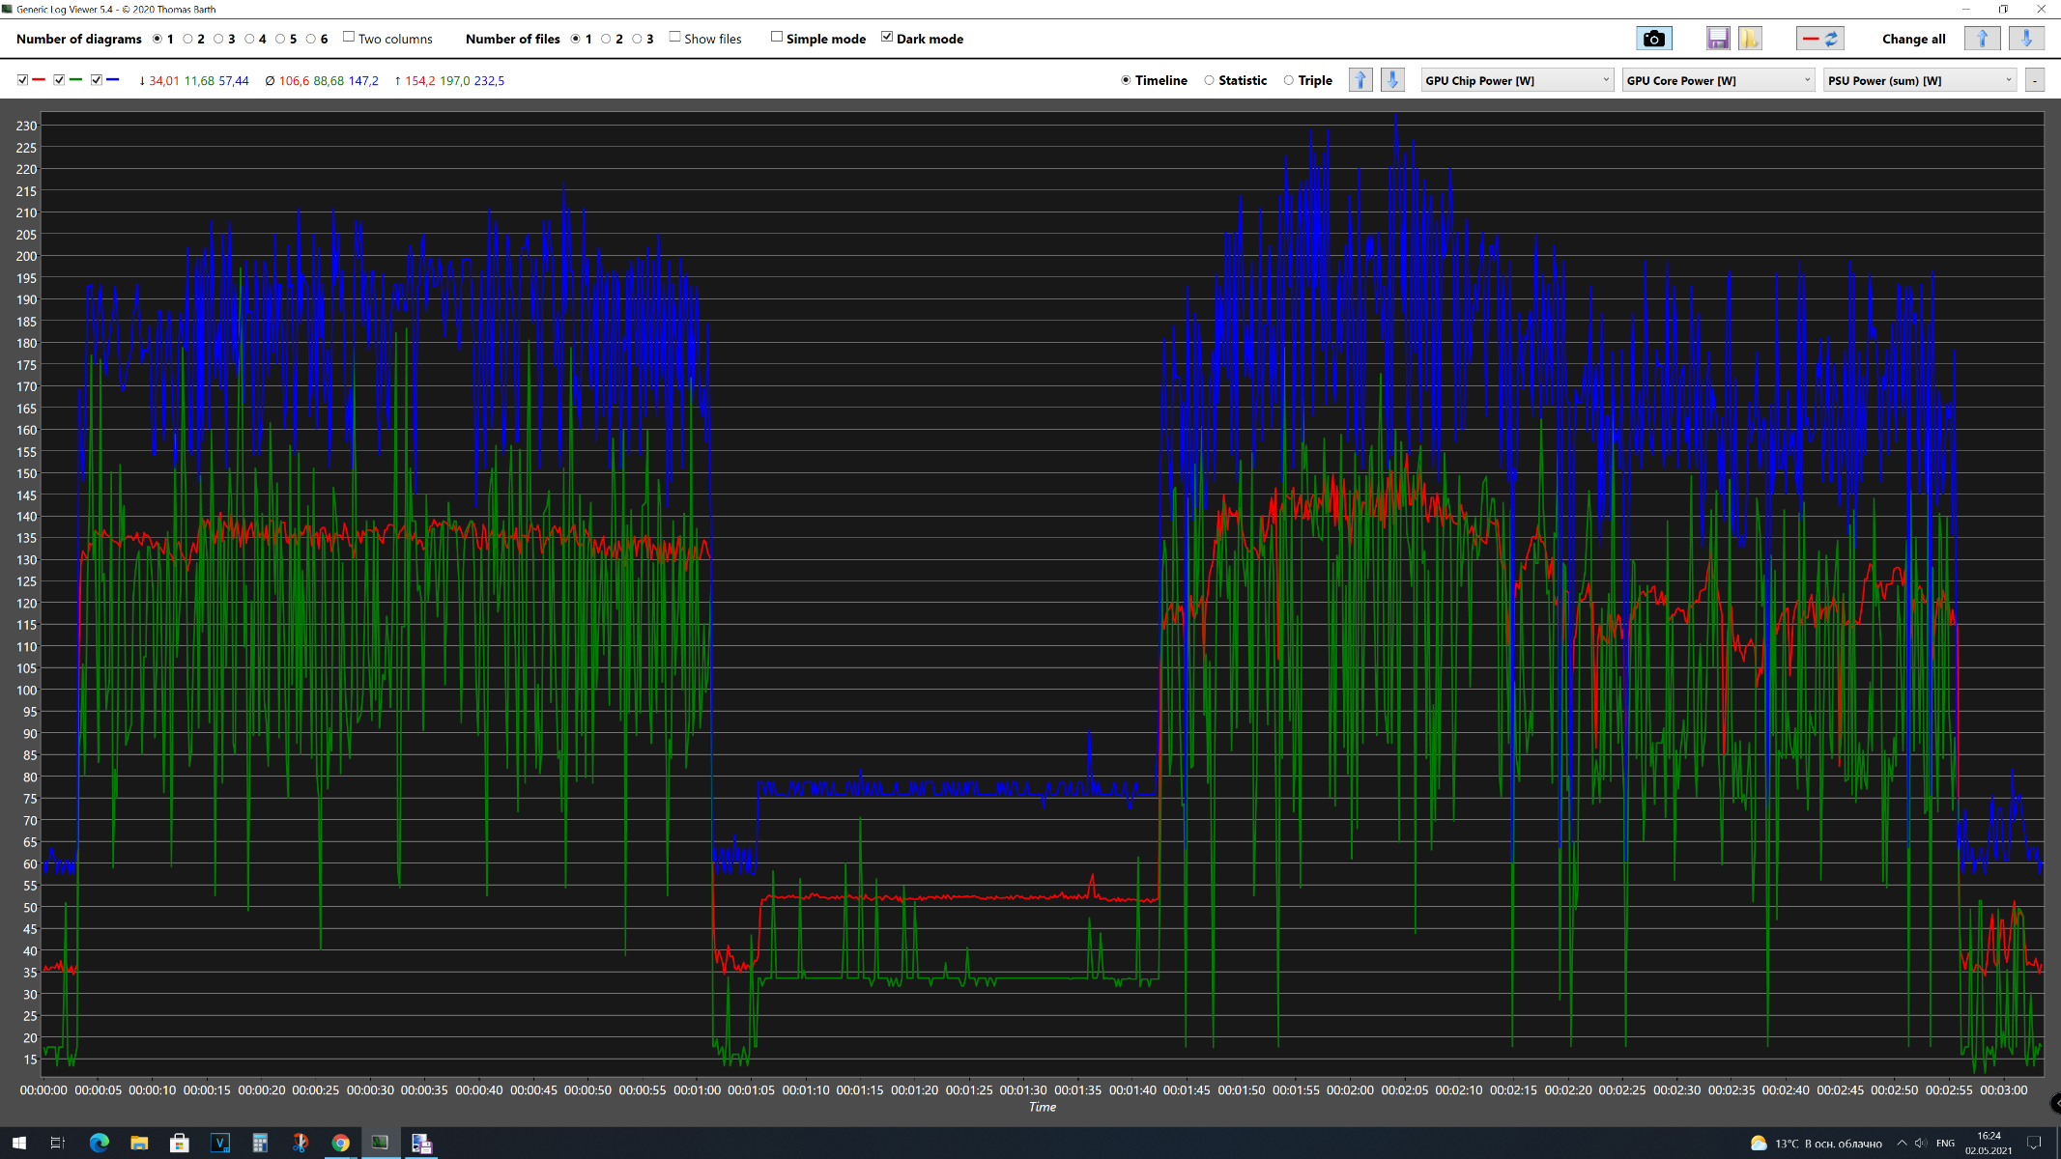2061x1159 pixels.
Task: Click the blue line color indicator
Action: [113, 80]
